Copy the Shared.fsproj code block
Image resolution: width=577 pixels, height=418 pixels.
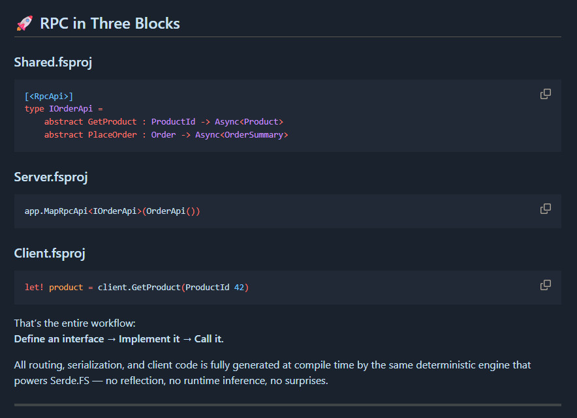pos(545,94)
